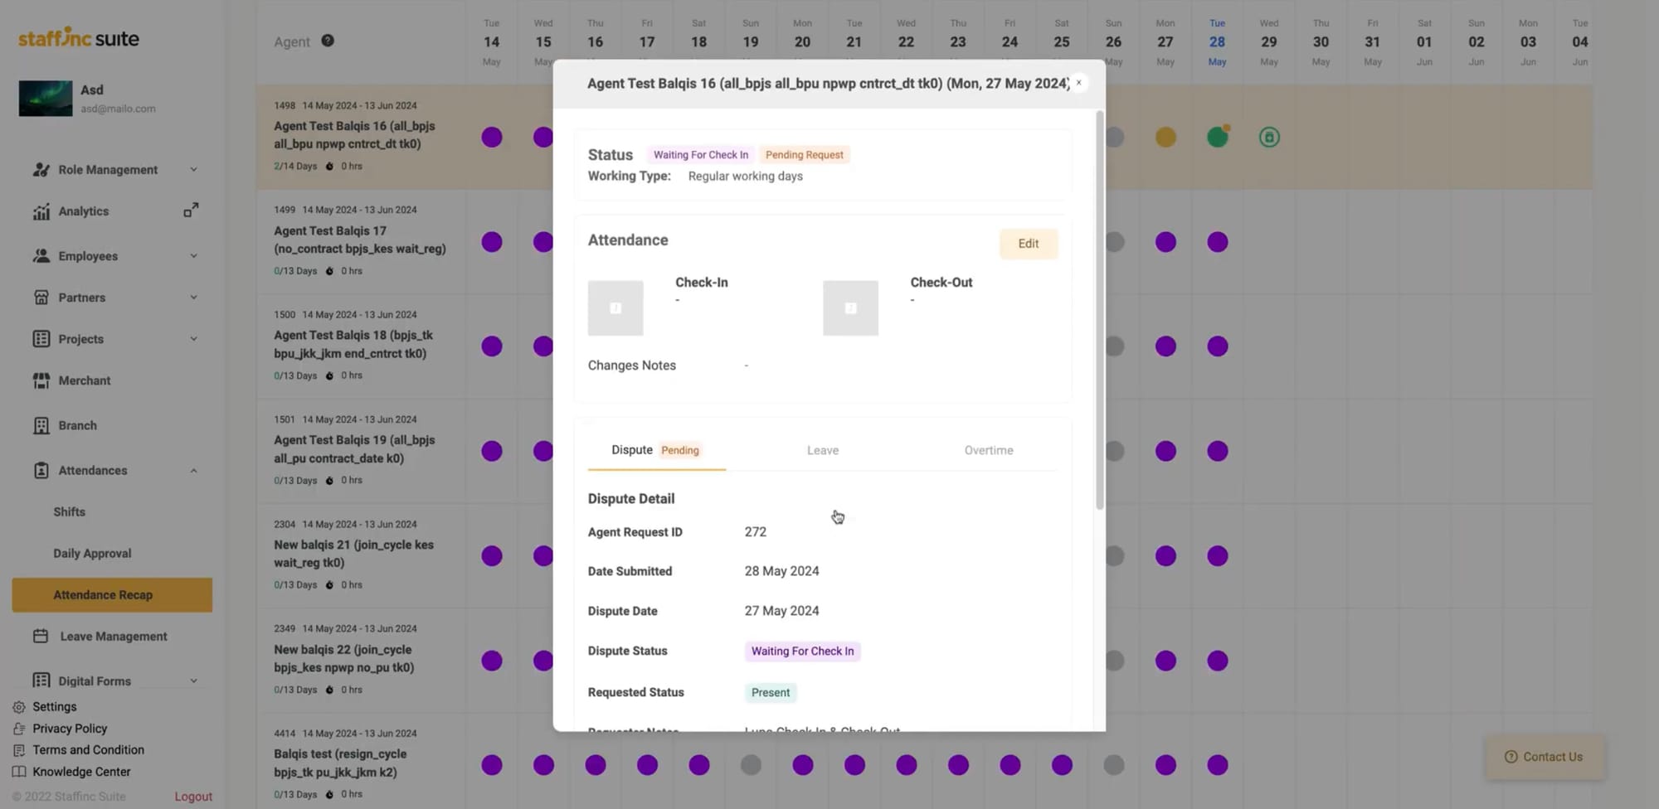Open the Terms and Condition link
This screenshot has height=809, width=1659.
coord(88,750)
